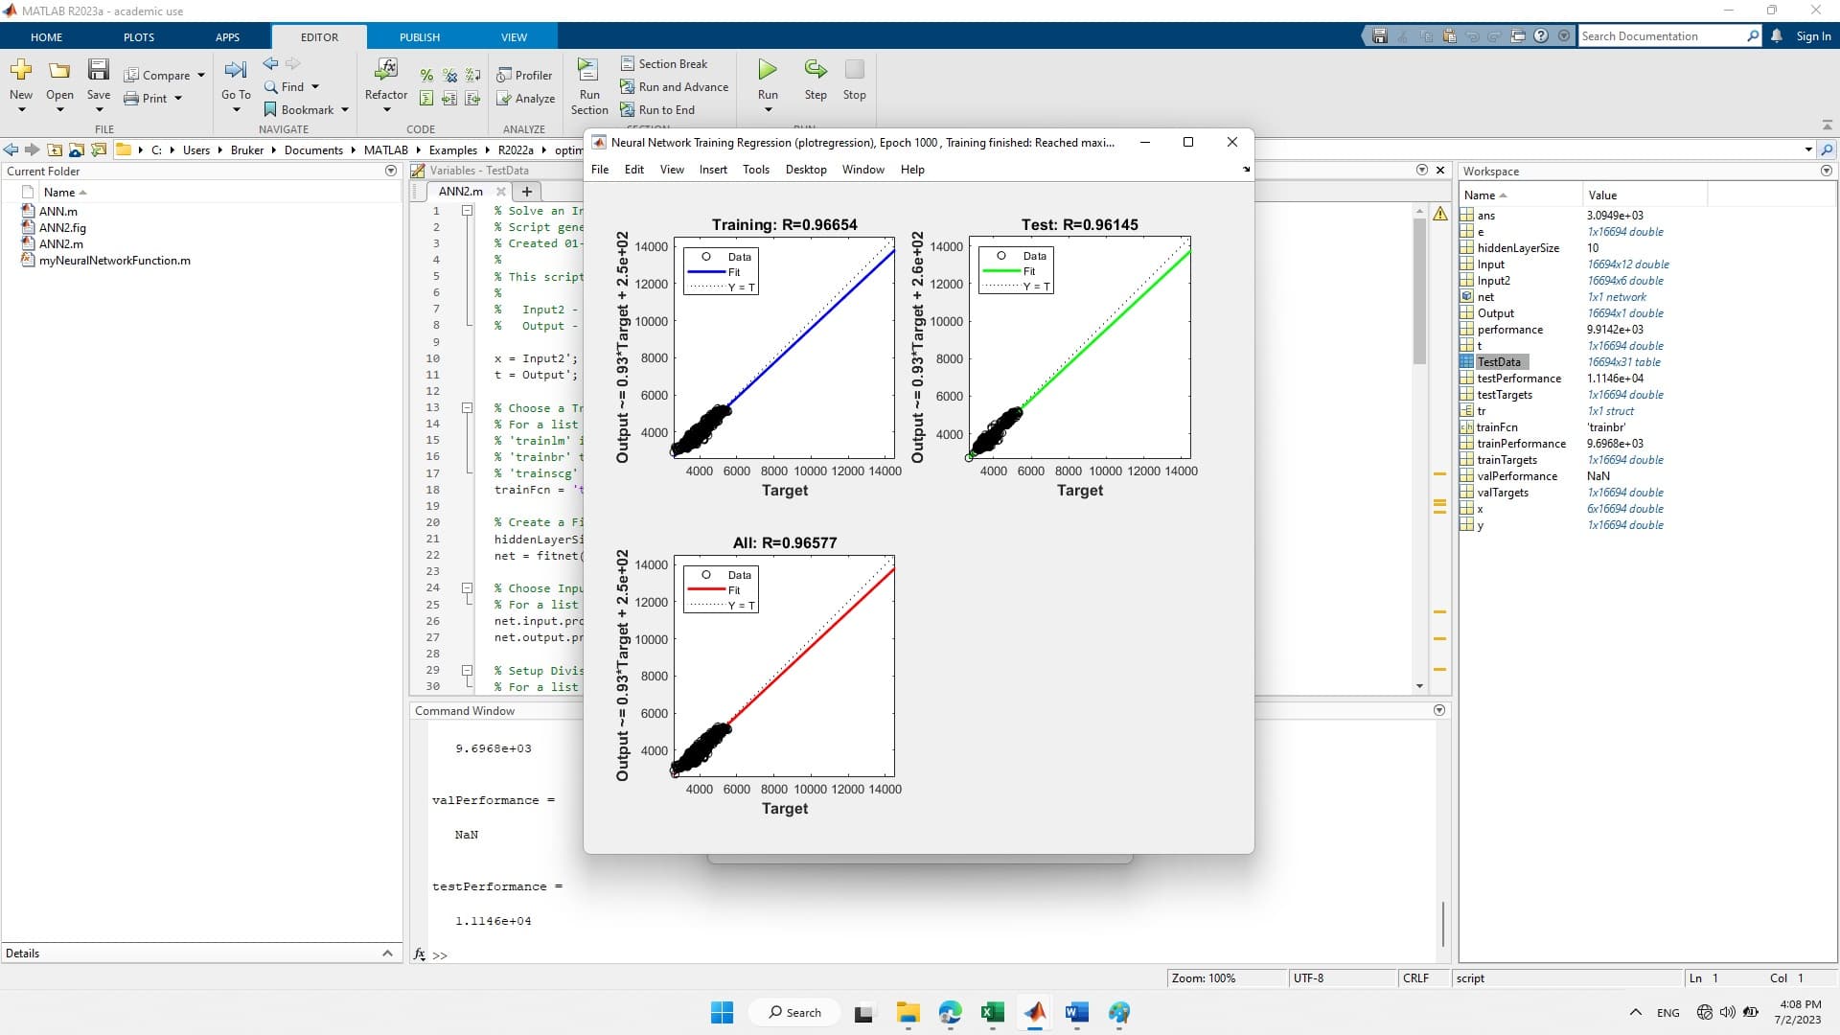Switch to the PLOTS ribbon tab

click(x=139, y=37)
